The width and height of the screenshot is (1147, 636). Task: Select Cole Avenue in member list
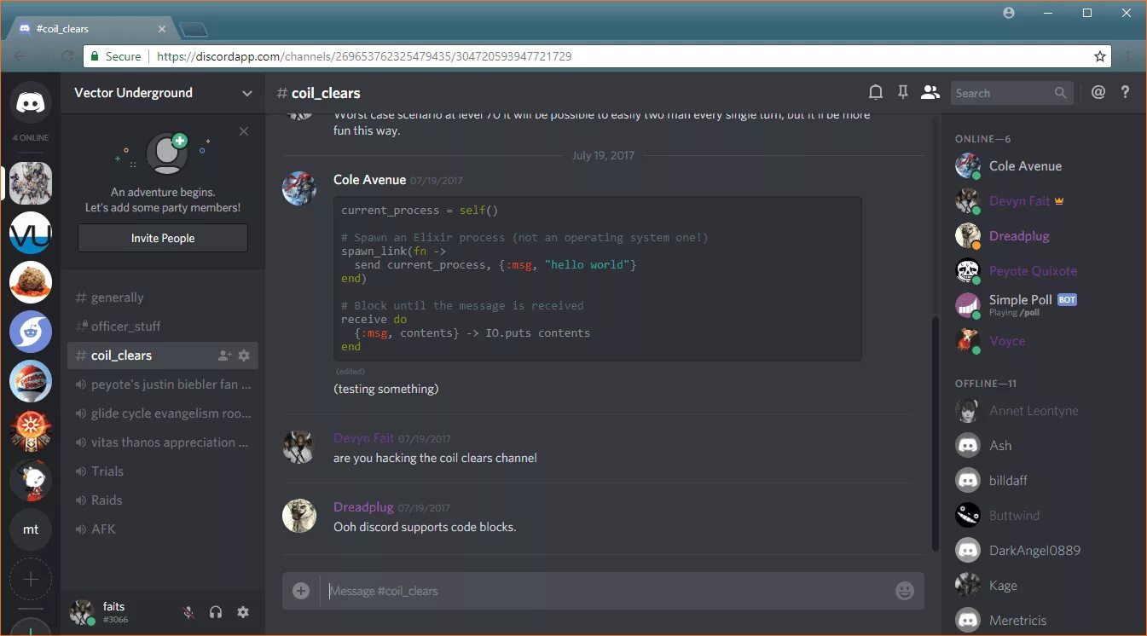point(1042,166)
